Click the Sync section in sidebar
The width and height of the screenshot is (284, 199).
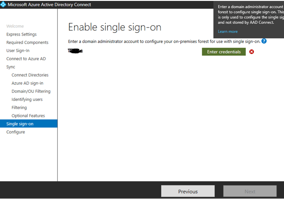coord(11,67)
